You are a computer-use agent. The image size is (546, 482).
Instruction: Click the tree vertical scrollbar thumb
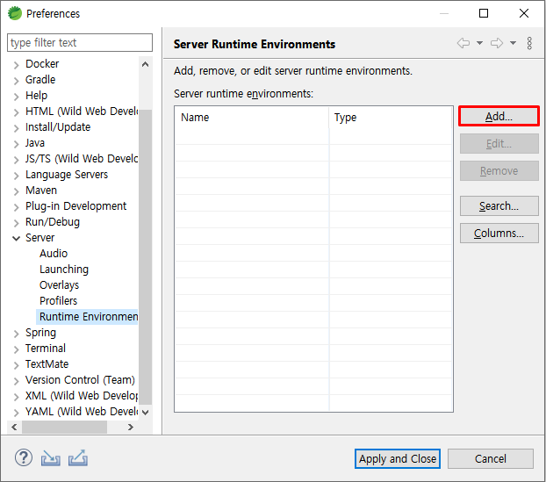pyautogui.click(x=145, y=256)
